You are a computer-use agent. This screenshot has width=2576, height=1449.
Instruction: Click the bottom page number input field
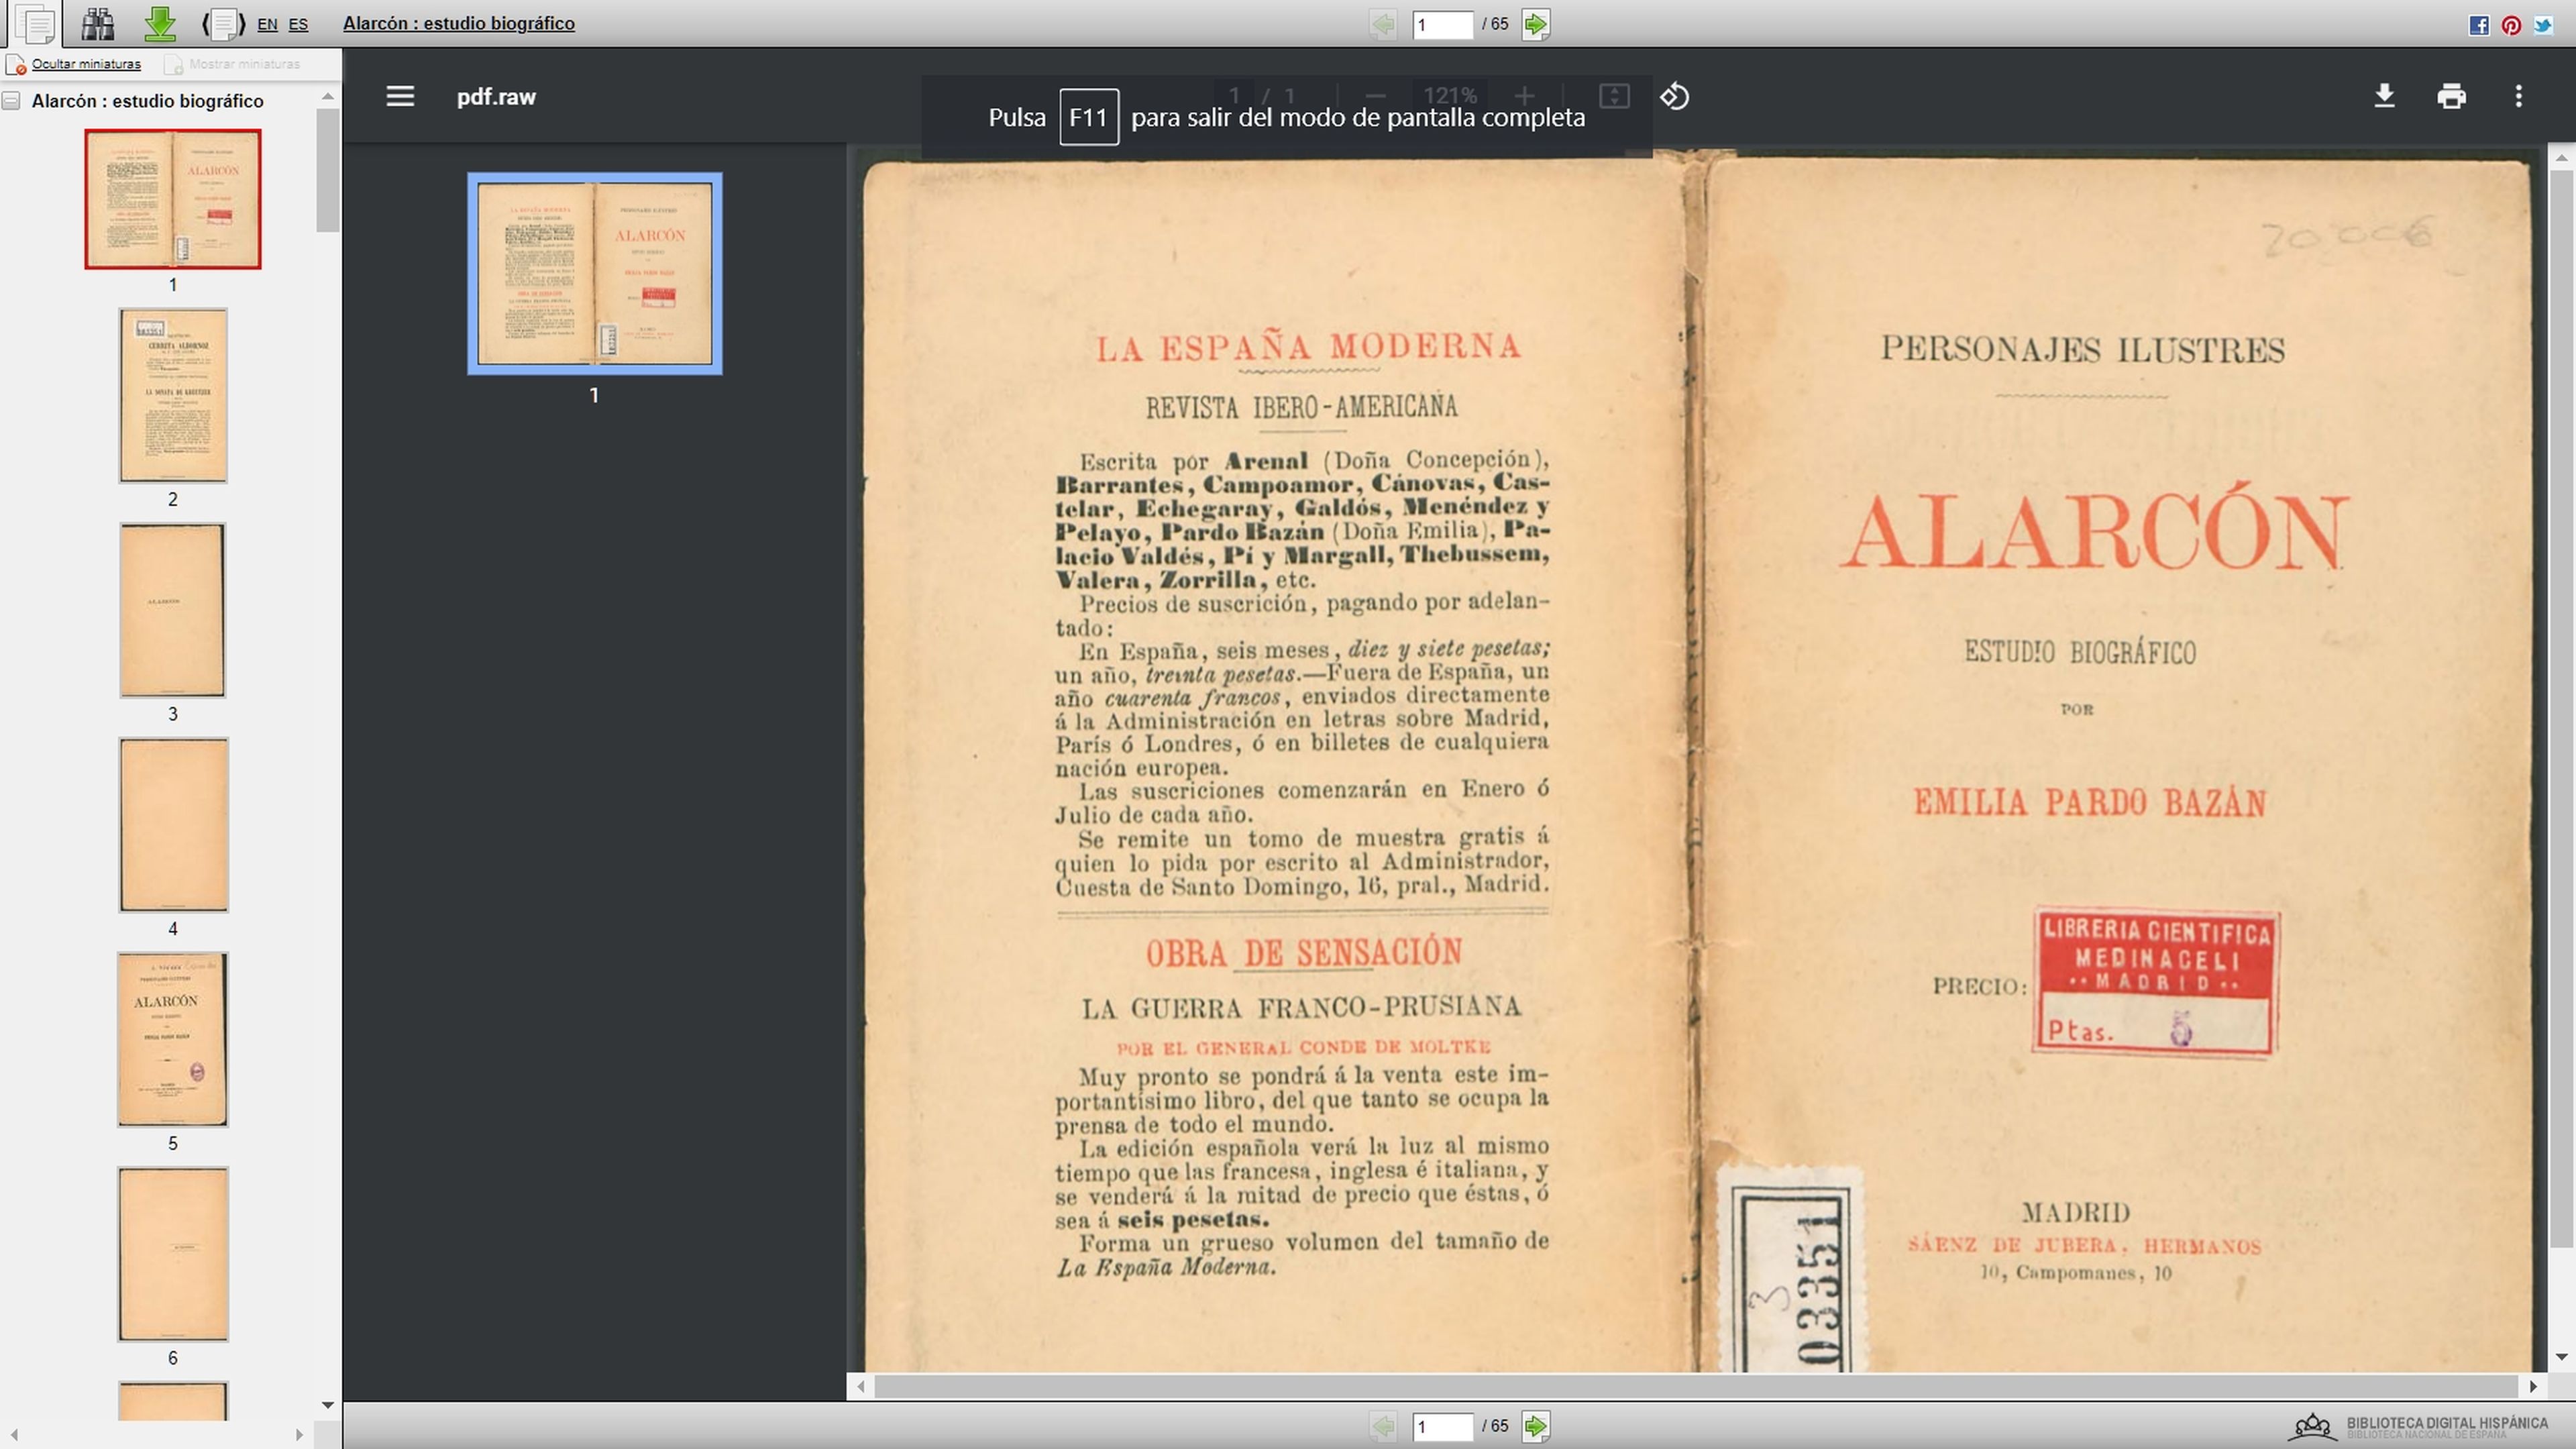[1442, 1426]
